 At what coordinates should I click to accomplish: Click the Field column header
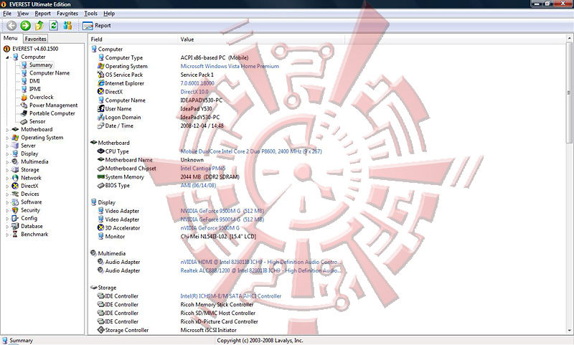pos(133,39)
